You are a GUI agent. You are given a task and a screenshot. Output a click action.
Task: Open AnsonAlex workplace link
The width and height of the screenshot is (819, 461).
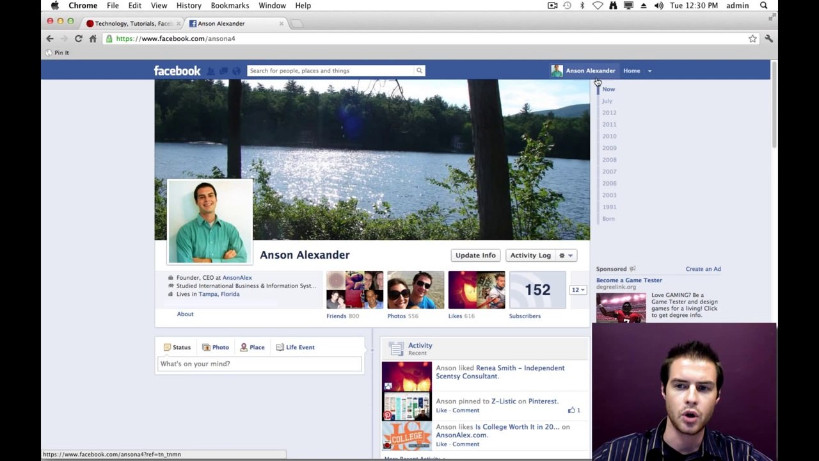coord(237,278)
